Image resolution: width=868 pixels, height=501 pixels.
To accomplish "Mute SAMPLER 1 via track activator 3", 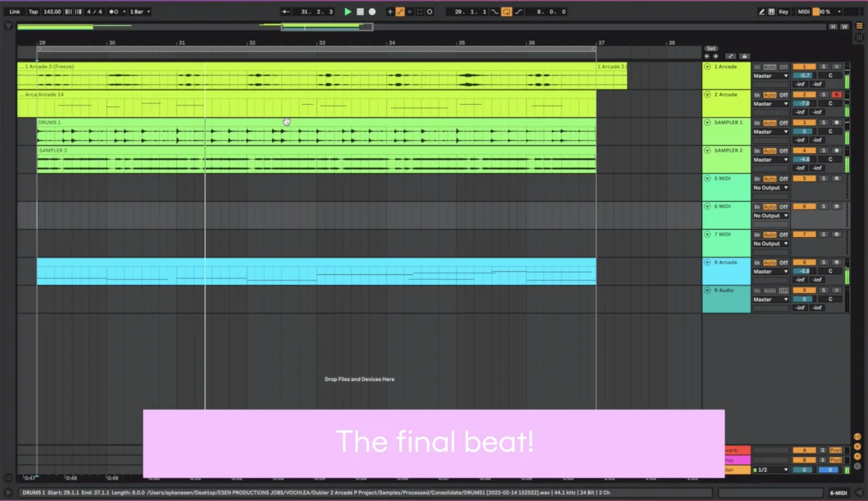I will pos(804,123).
